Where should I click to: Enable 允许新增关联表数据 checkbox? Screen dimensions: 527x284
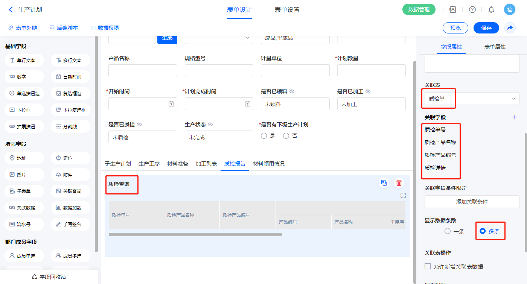[428, 266]
